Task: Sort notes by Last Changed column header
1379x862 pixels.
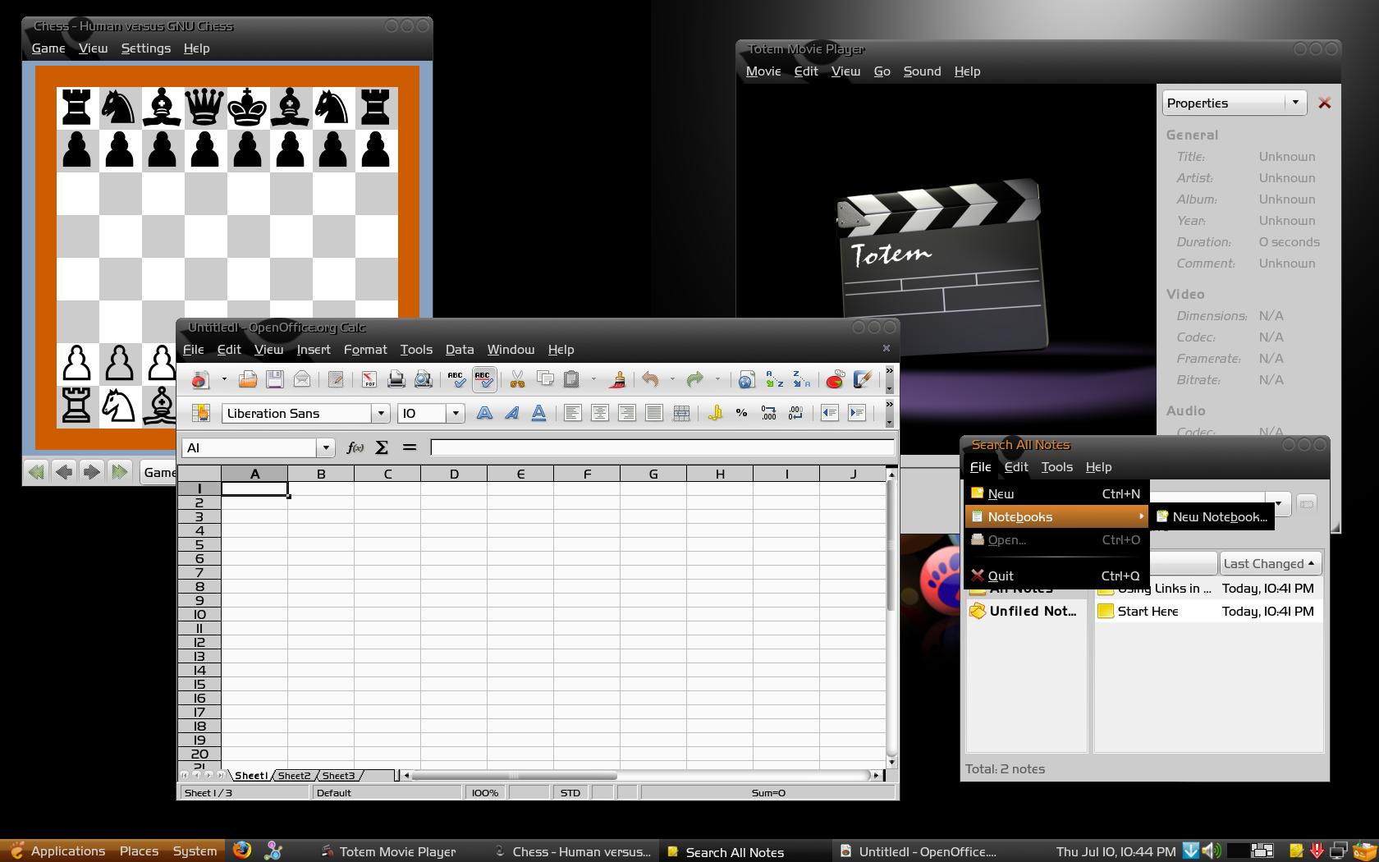Action: (x=1270, y=563)
